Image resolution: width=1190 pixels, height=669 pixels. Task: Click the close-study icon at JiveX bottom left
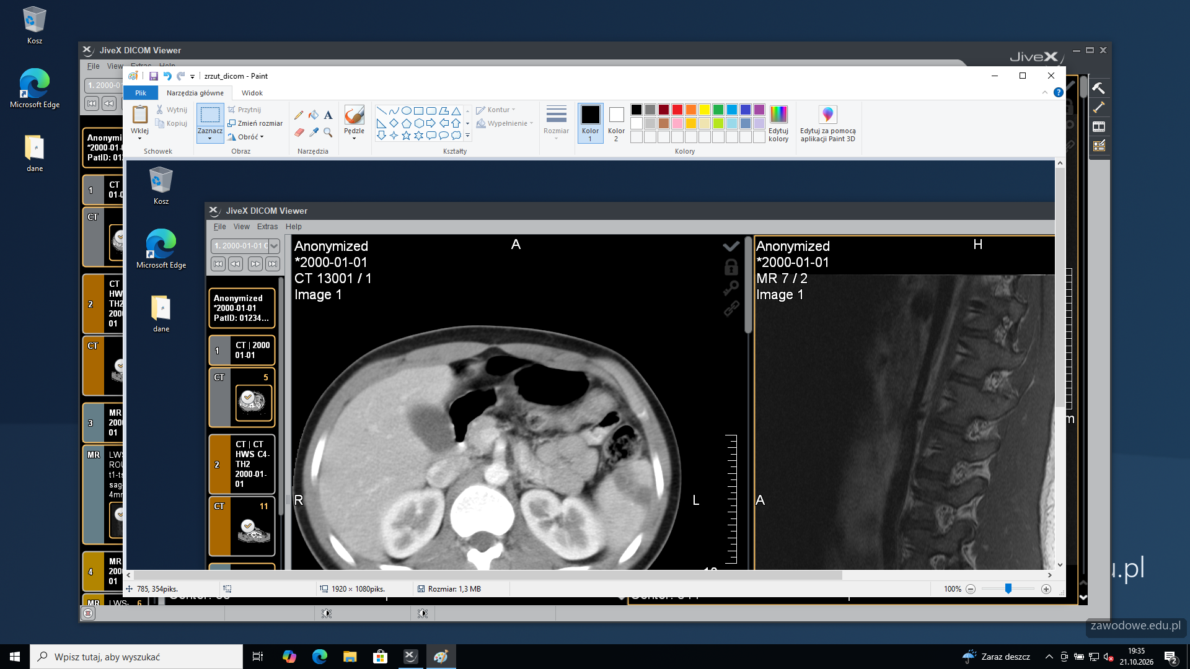(88, 613)
